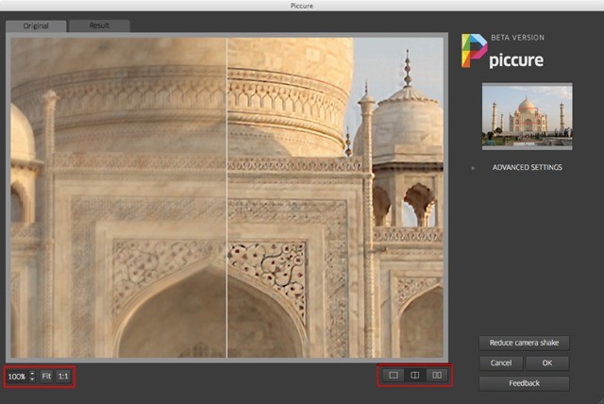Screen dimensions: 604x404
Task: Click the Advanced Settings disclosure triangle
Action: (x=474, y=167)
